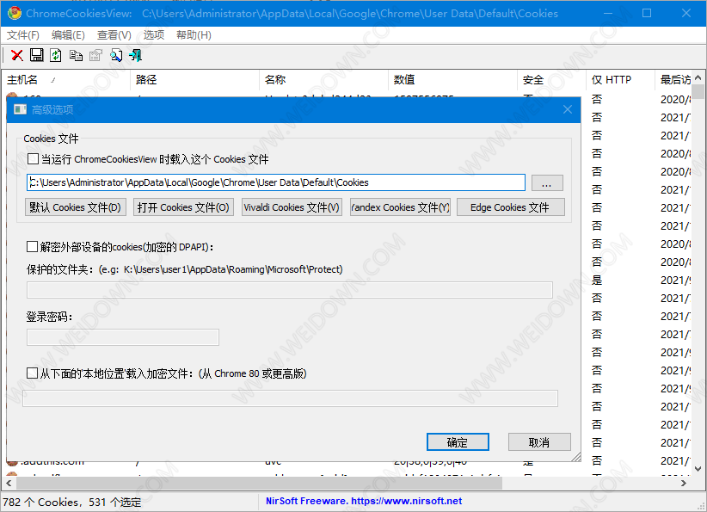The width and height of the screenshot is (707, 512).
Task: Enable the 解密外部设备的cookies checkbox
Action: tap(32, 246)
